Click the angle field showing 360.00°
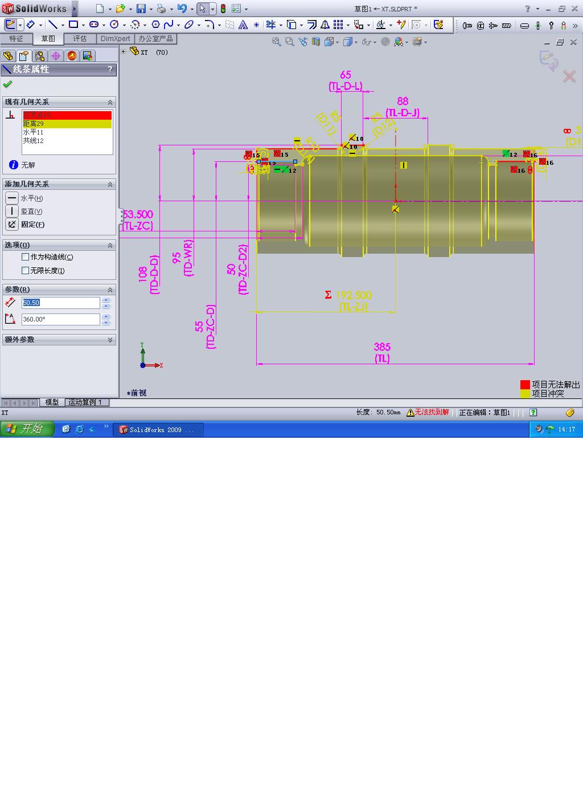Image resolution: width=583 pixels, height=798 pixels. [x=61, y=319]
